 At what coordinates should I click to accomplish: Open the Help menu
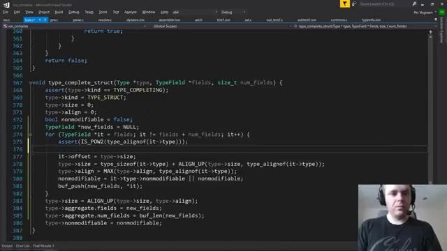click(165, 13)
